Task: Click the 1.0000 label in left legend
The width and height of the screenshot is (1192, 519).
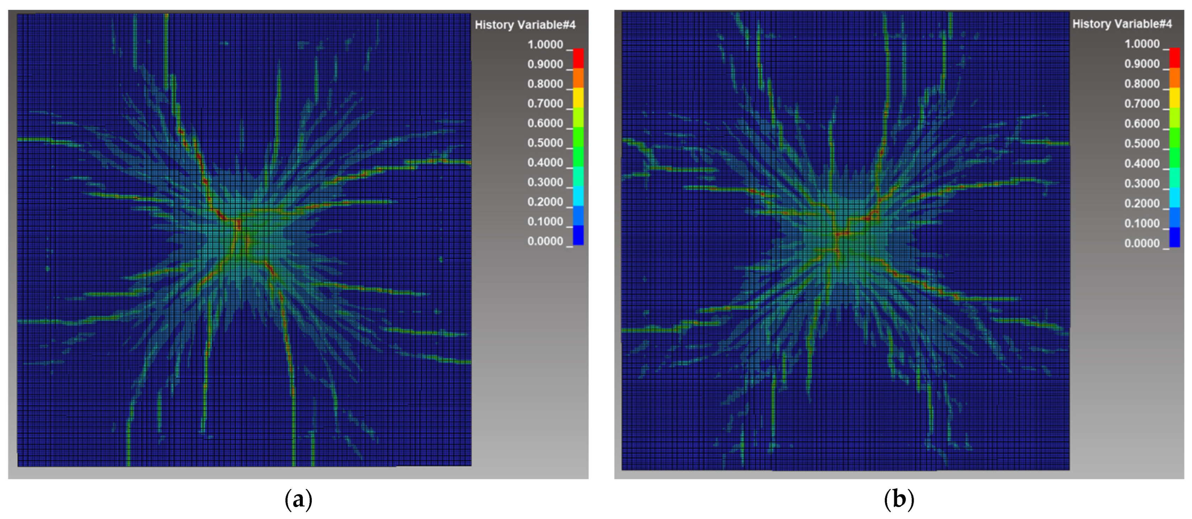Action: pyautogui.click(x=545, y=45)
